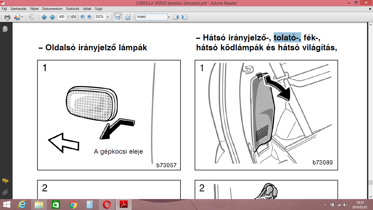373x210 pixels.
Task: Open Opera browser from taskbar
Action: (107, 204)
